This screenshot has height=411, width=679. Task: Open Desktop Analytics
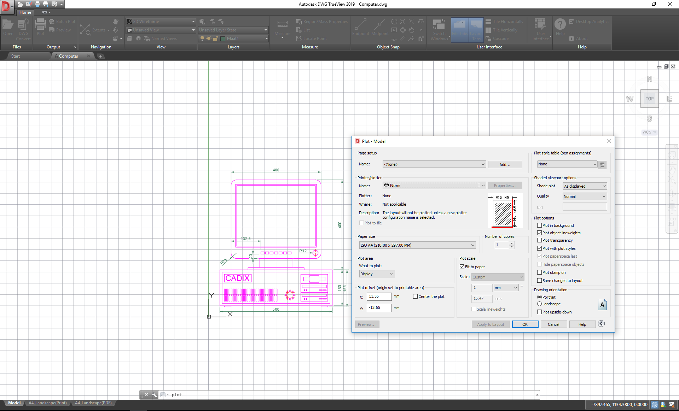coord(589,22)
